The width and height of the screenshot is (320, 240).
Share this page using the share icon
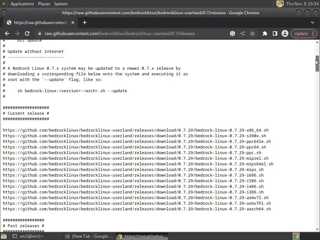coord(242,33)
